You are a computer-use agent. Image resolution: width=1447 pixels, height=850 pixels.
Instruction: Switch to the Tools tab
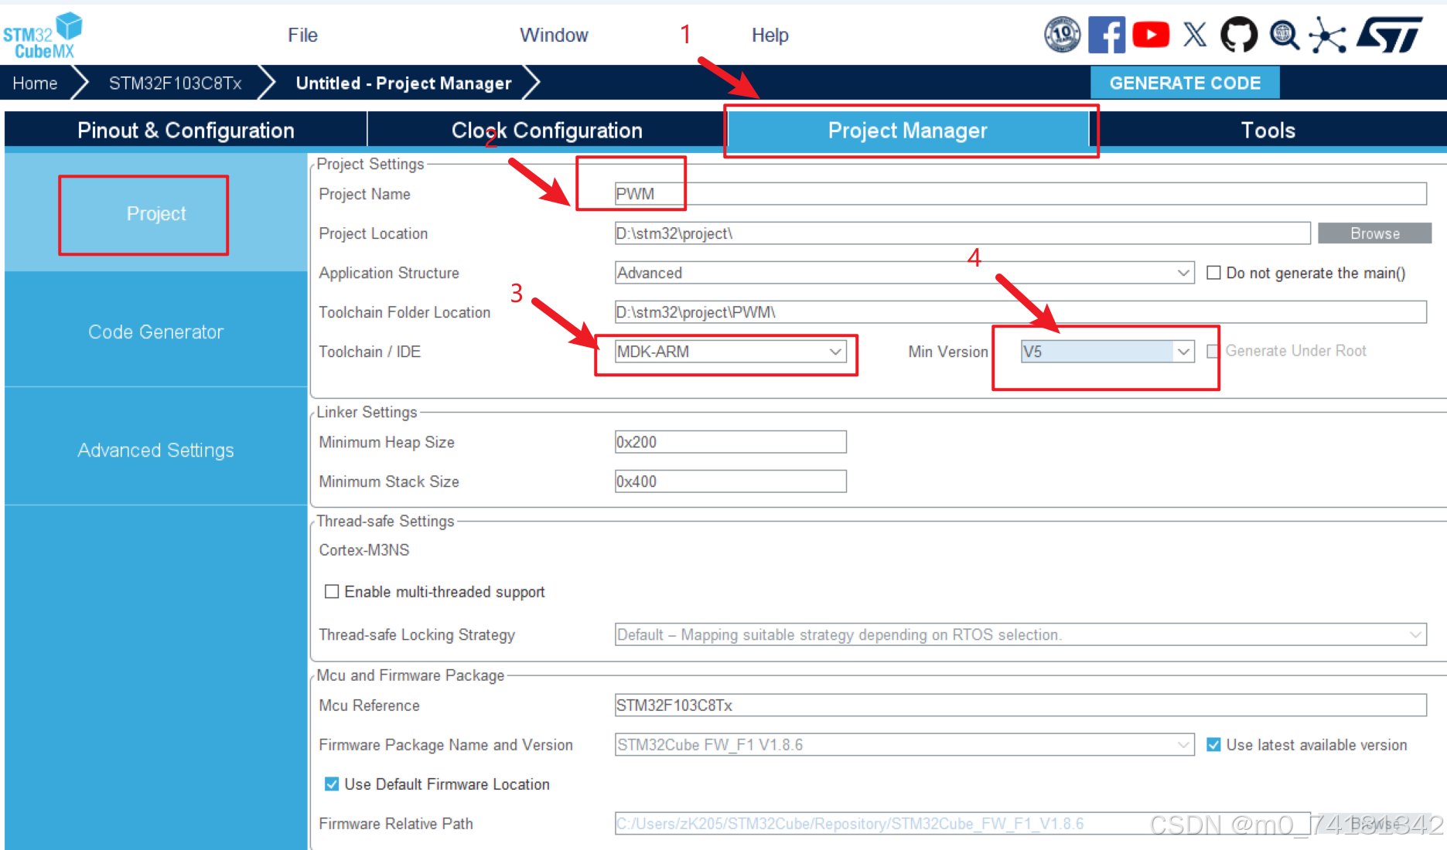pyautogui.click(x=1268, y=130)
